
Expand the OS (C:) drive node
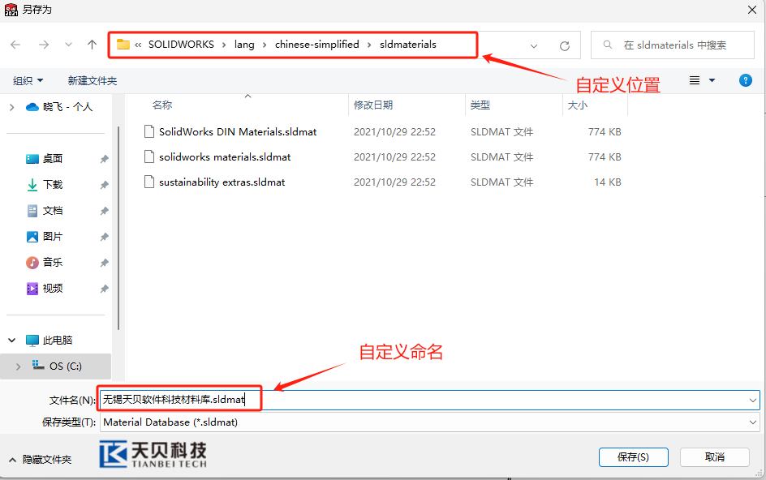(19, 366)
